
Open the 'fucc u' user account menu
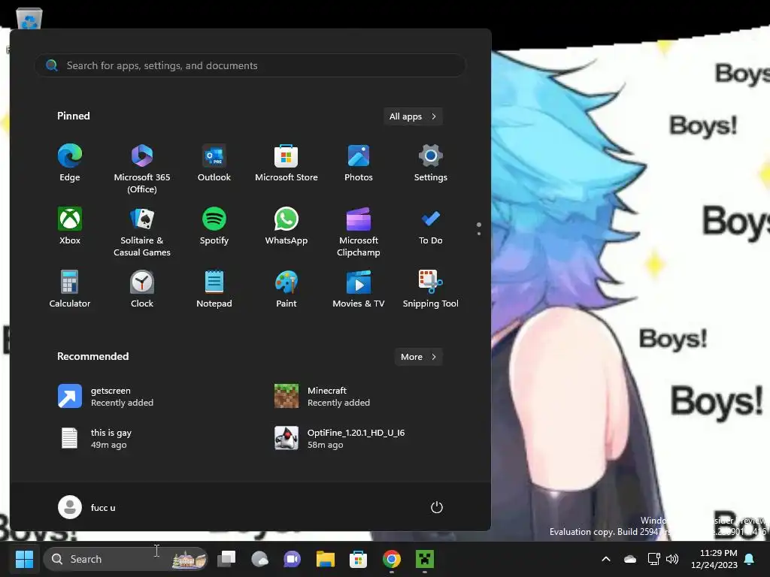pos(87,507)
